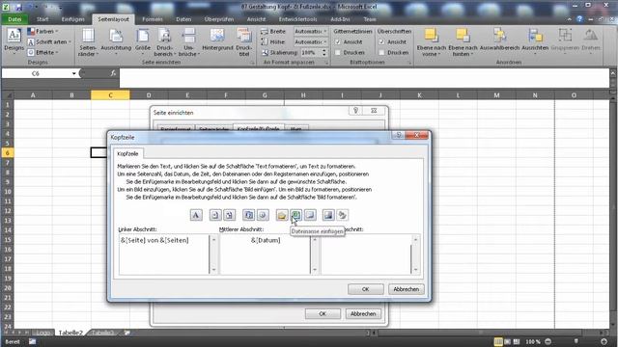Click the zoom slider handle
This screenshot has width=618, height=347.
576,342
